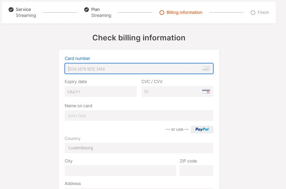Click the Card number label
This screenshot has width=286, height=189.
click(x=77, y=59)
